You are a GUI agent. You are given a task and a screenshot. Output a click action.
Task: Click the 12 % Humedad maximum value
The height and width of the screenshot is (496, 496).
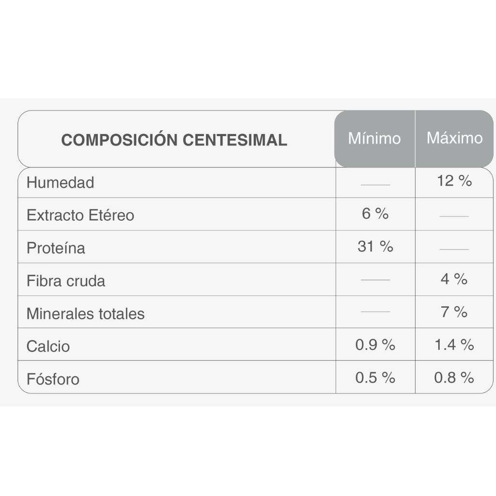click(x=454, y=181)
